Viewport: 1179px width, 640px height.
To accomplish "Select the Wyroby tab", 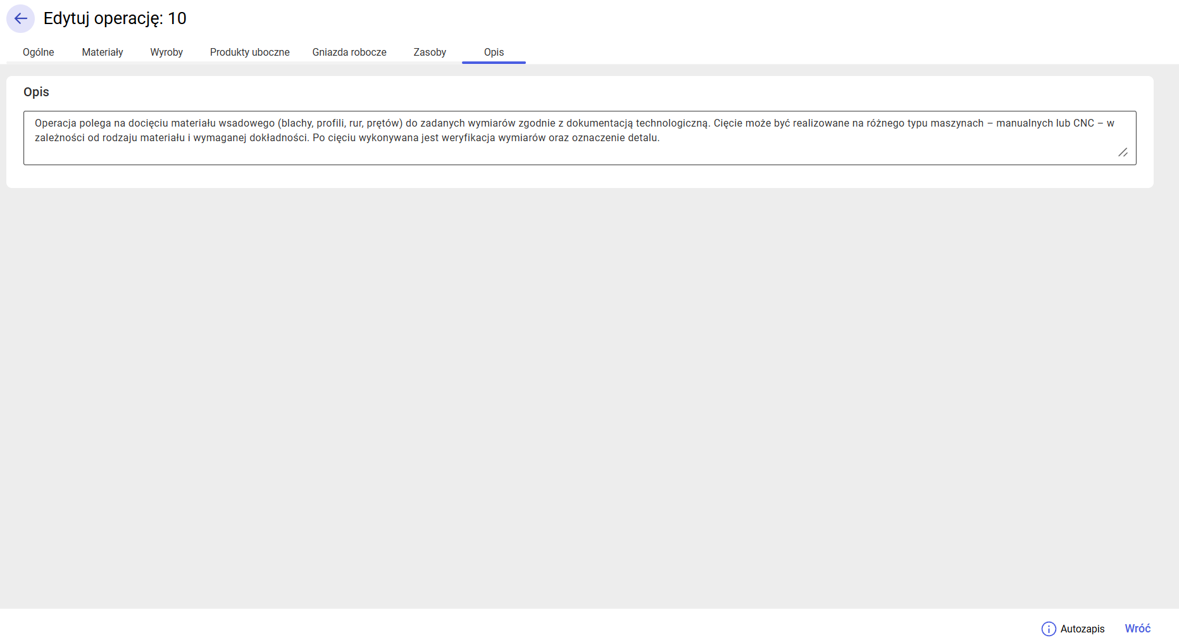I will tap(166, 53).
